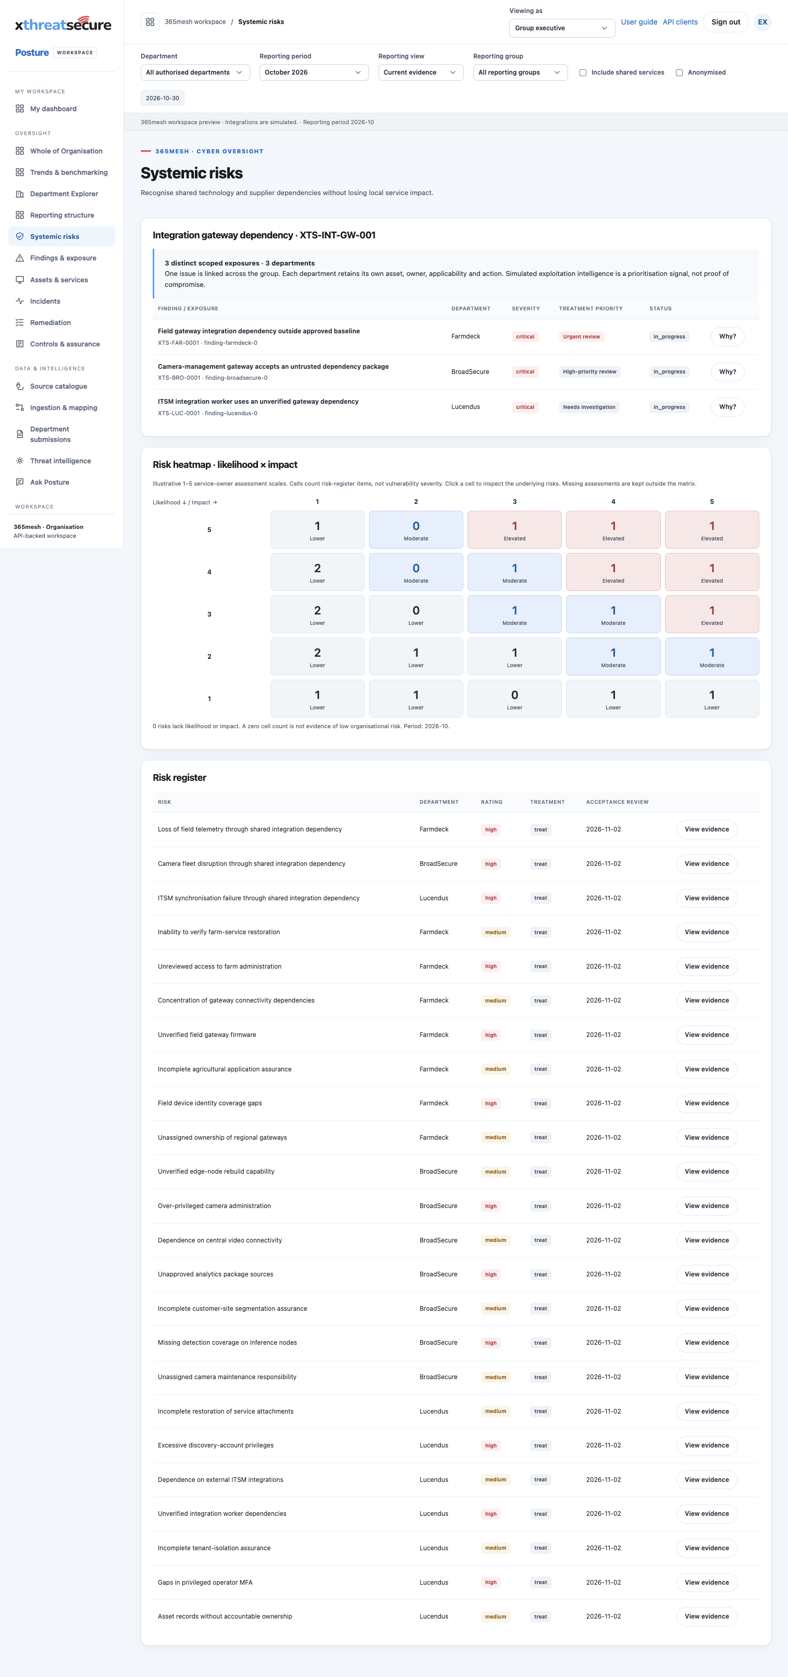Go to the Incidents menu item
Screen dimensions: 788x1677
tap(62, 301)
